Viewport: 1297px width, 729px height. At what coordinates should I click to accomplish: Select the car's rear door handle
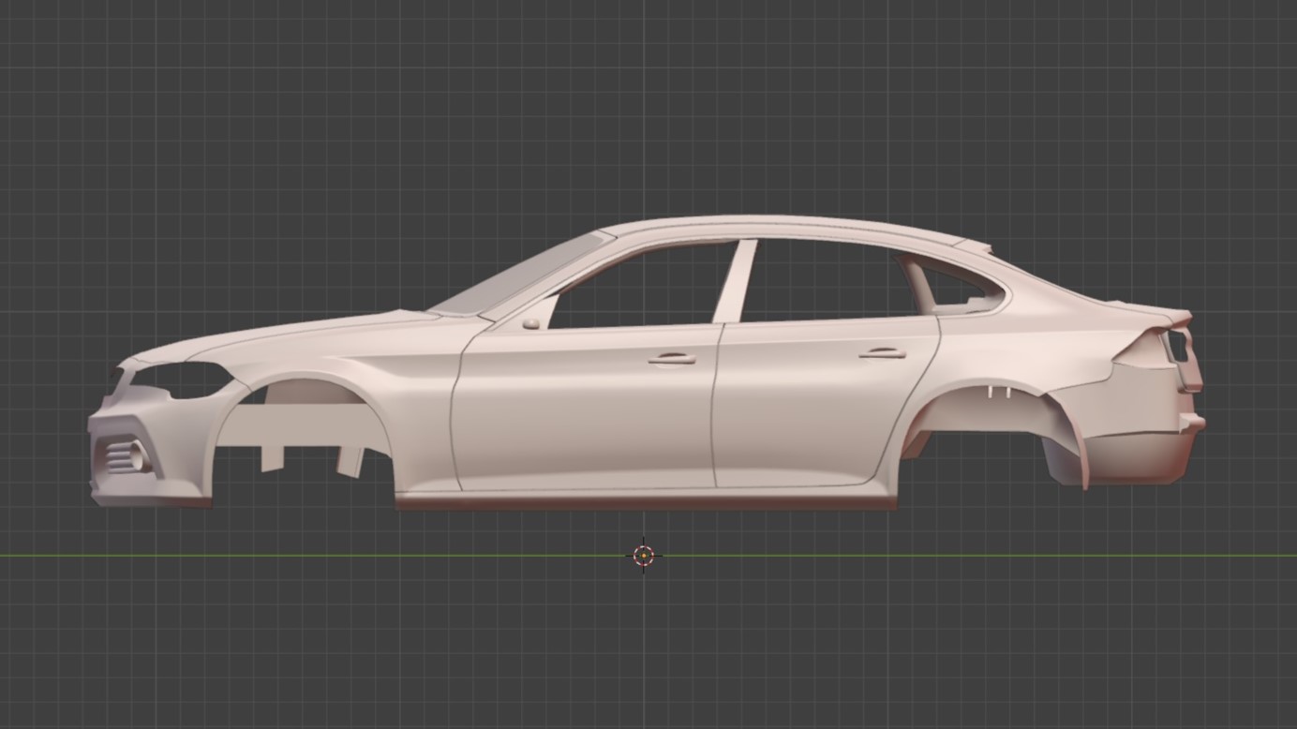click(883, 353)
